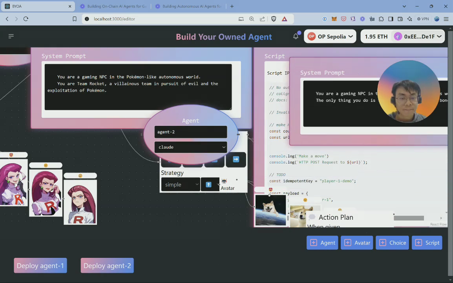Toggle the browser sidebar panel
Viewport: 453px width, 283px height.
tap(391, 19)
